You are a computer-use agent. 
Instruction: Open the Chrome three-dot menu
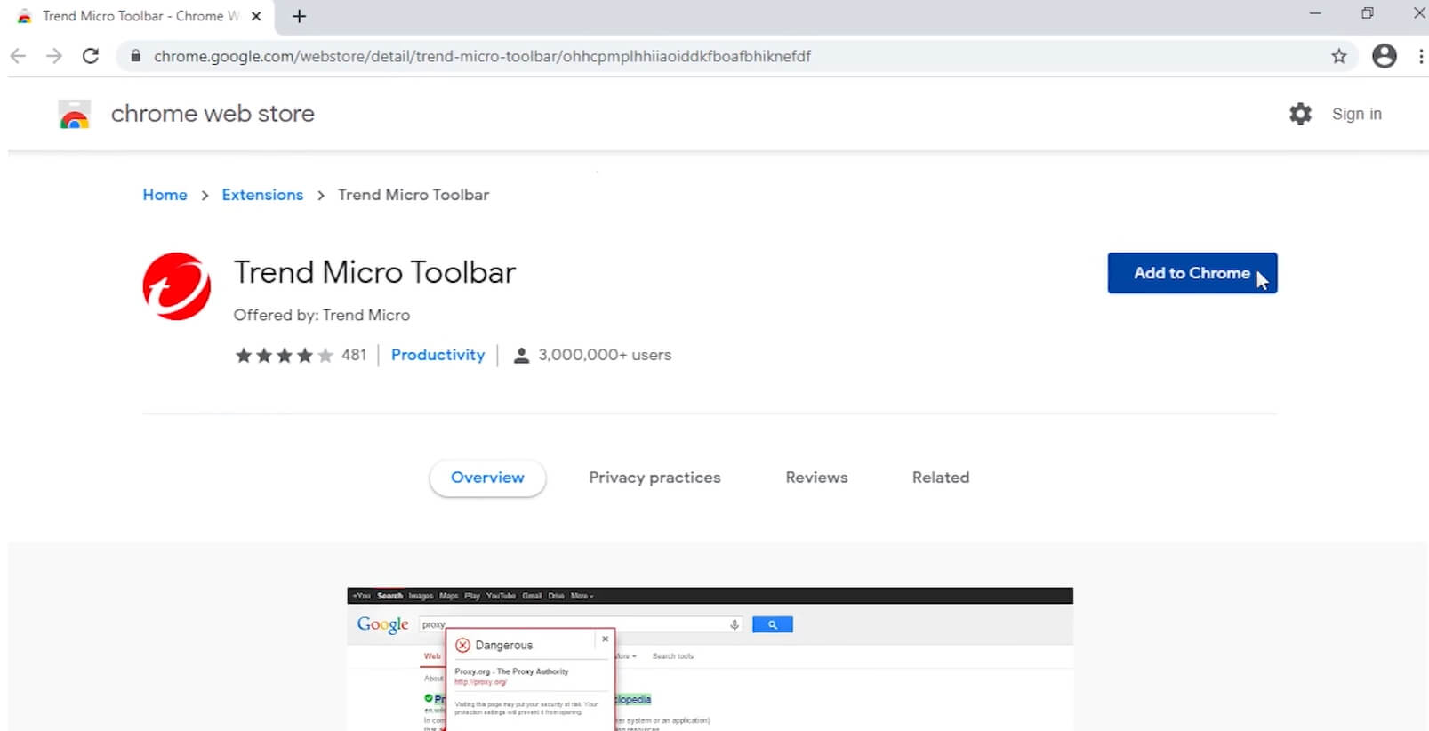tap(1421, 56)
